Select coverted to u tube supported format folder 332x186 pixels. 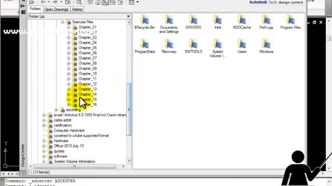pyautogui.click(x=81, y=135)
